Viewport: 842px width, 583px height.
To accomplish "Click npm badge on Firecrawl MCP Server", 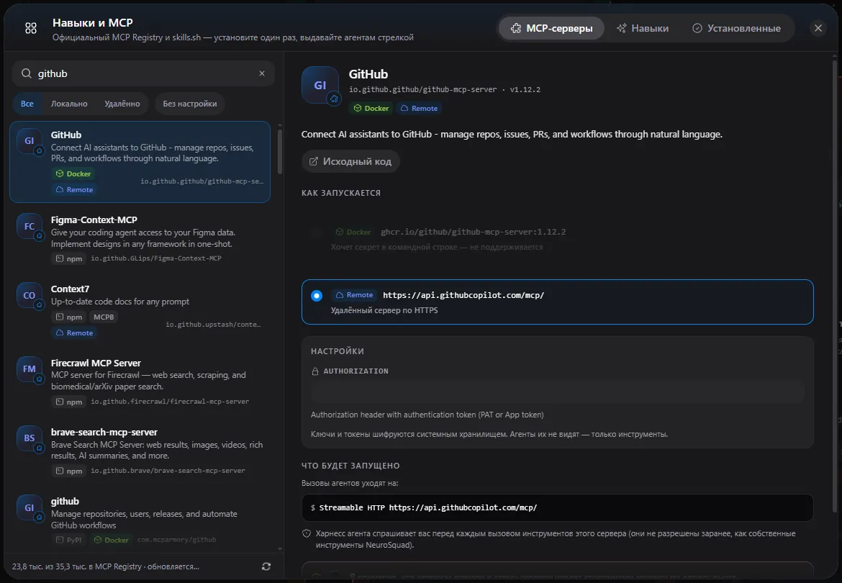I will 69,402.
